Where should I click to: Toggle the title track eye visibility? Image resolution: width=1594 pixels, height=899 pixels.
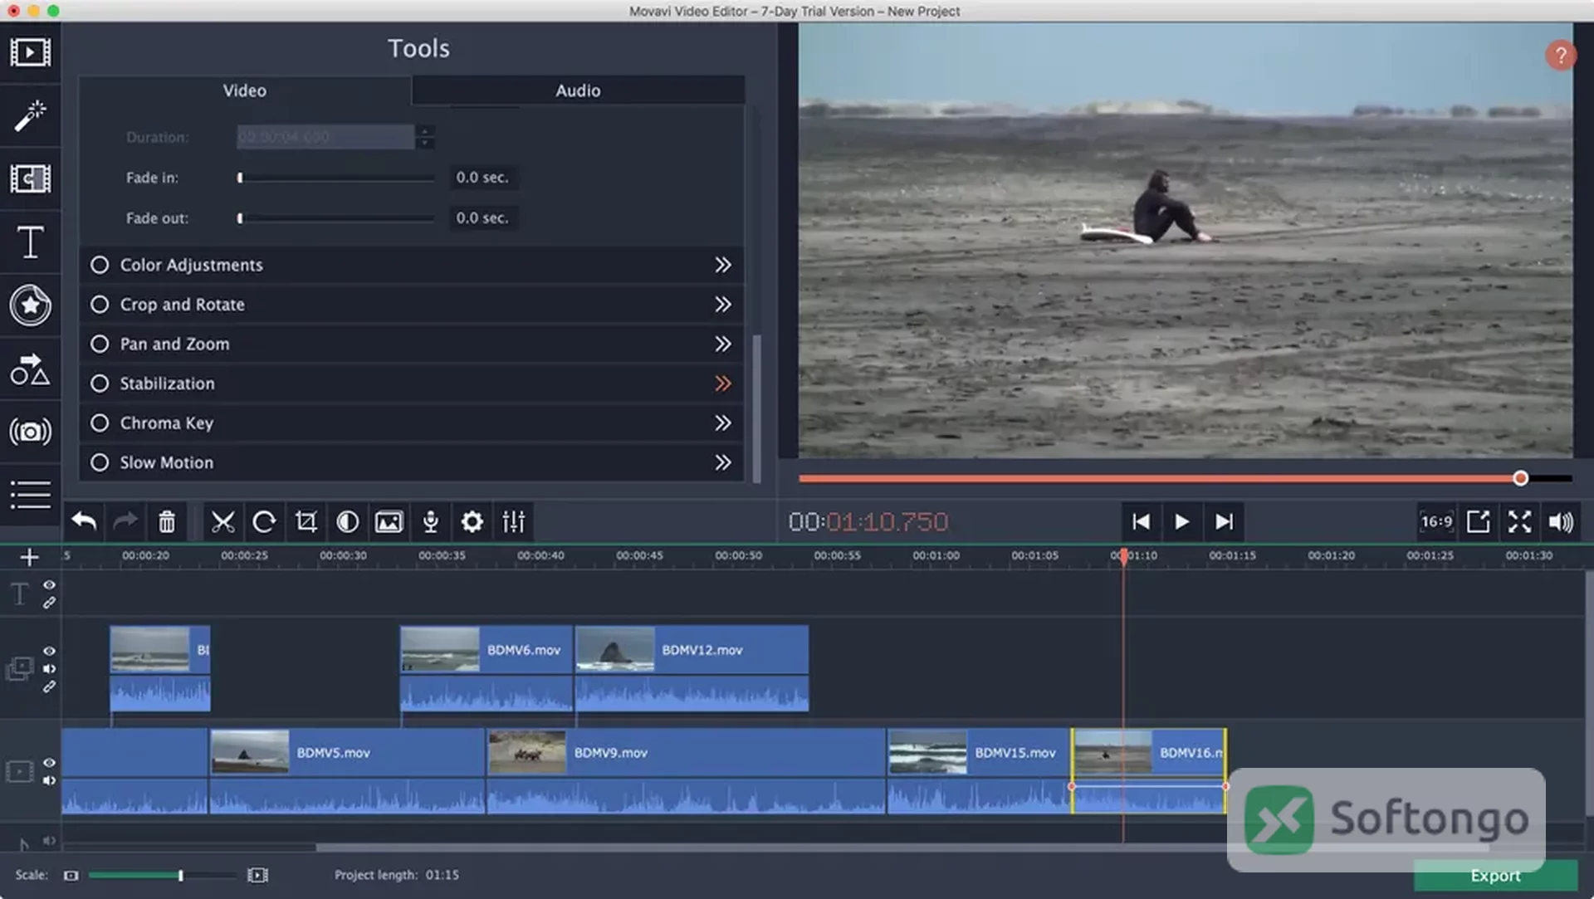coord(49,585)
